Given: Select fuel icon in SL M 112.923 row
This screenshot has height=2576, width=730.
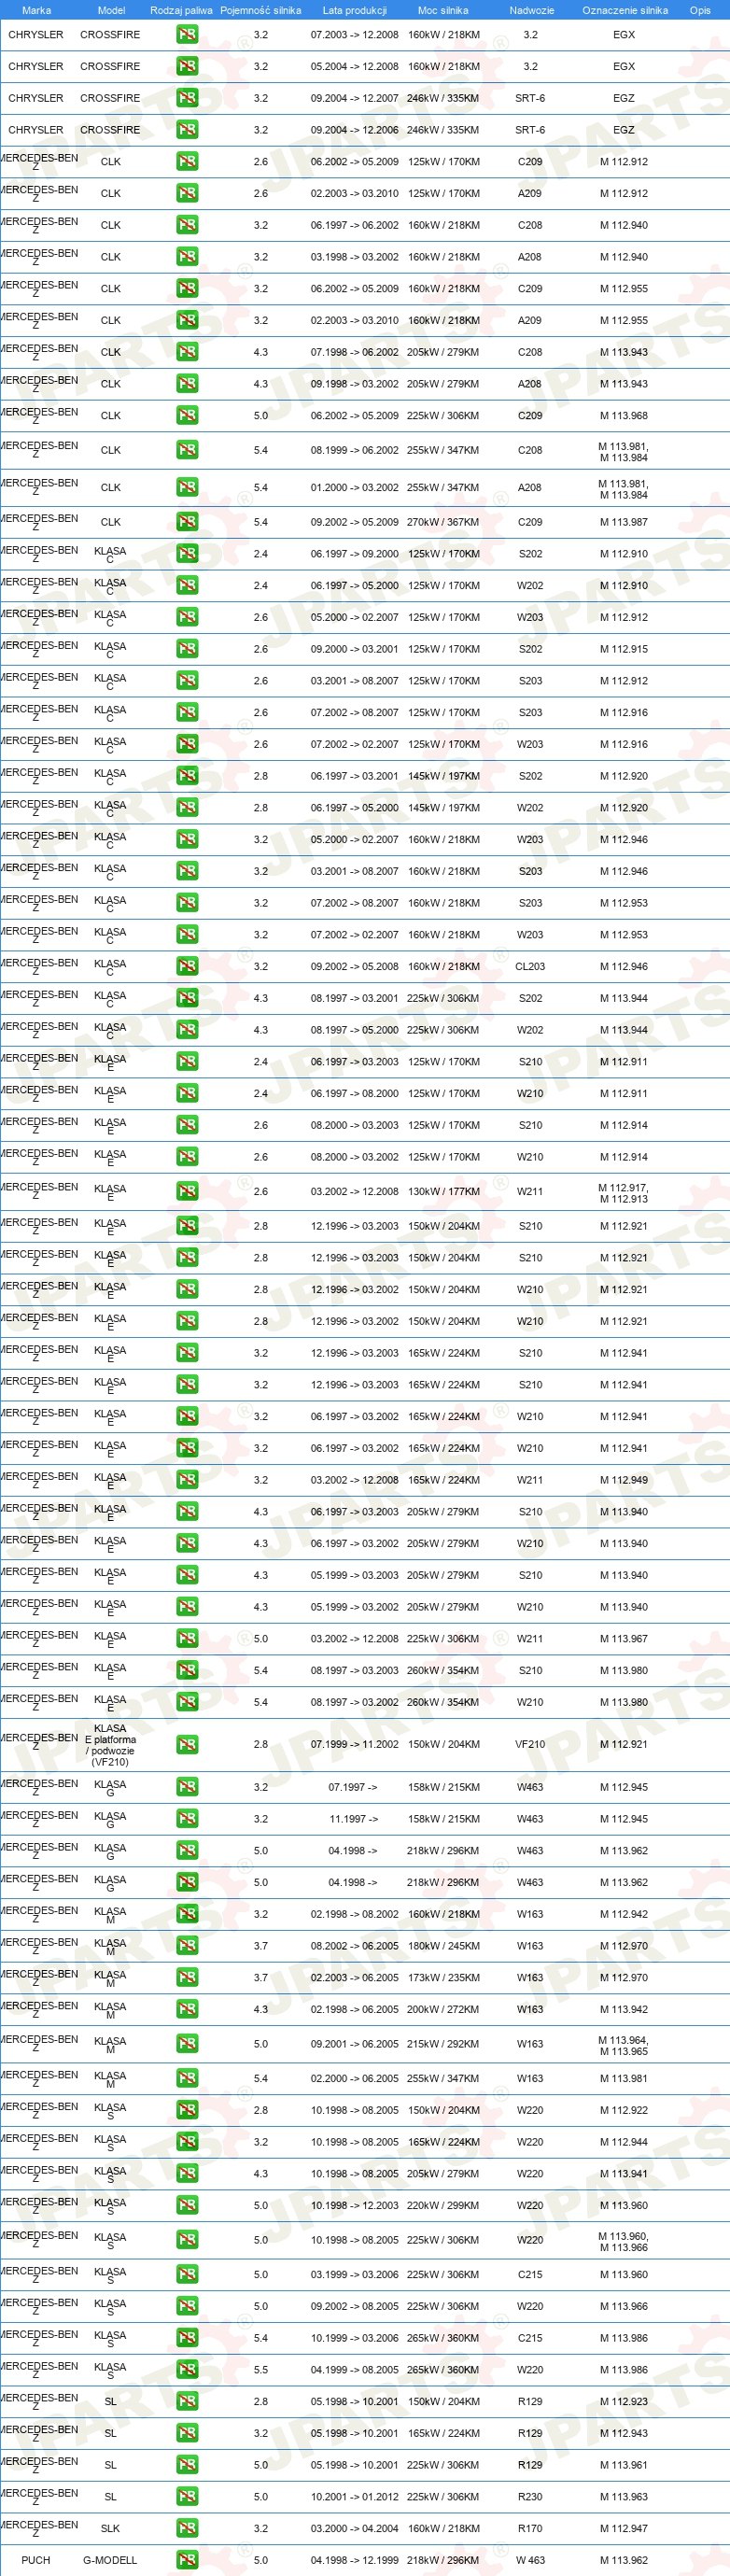Looking at the screenshot, I should (x=187, y=2401).
